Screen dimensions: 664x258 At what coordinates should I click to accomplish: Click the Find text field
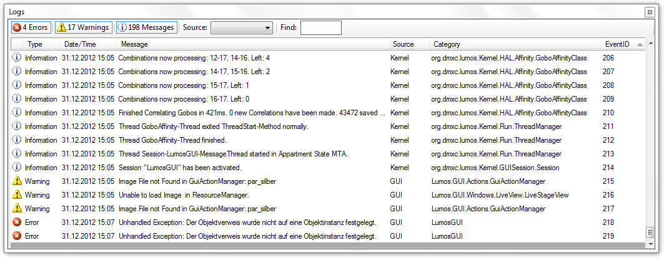point(320,27)
